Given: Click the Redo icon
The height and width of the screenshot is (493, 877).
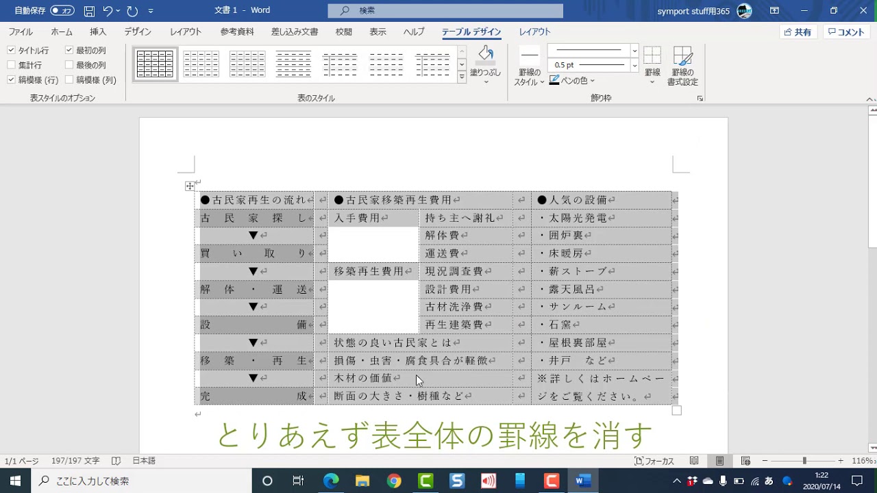Looking at the screenshot, I should point(132,11).
